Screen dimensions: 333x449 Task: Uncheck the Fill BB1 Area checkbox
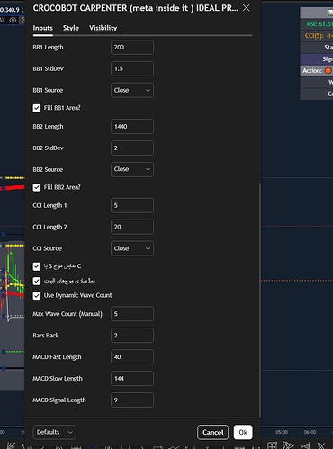(x=37, y=108)
